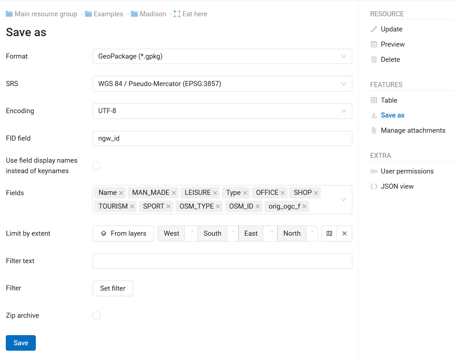The height and width of the screenshot is (359, 459).
Task: Remove the OSM_ID field tag
Action: point(258,206)
